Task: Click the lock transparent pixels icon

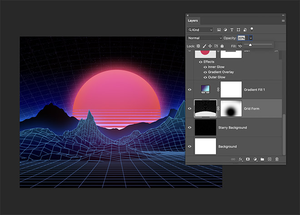Action: (198, 46)
